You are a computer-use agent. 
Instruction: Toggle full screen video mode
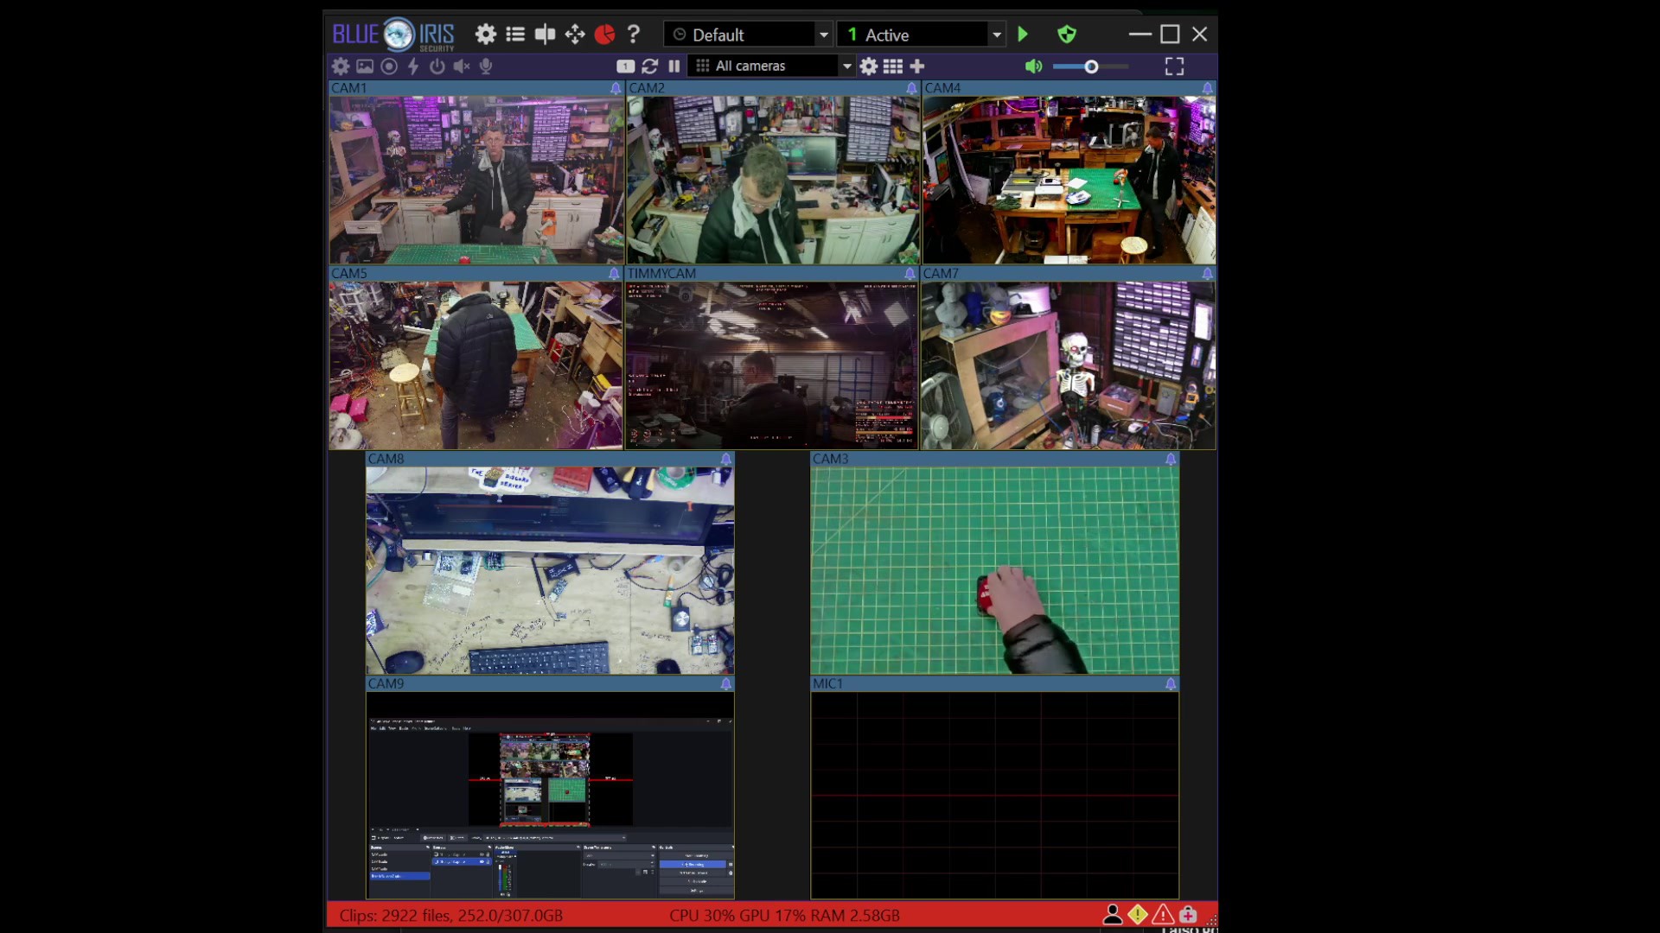[1174, 67]
